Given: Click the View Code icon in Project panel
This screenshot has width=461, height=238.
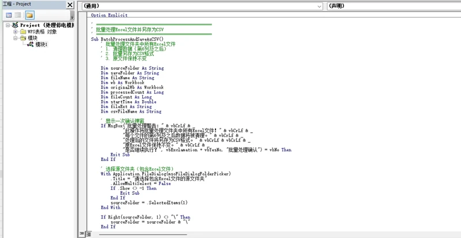Looking at the screenshot, I should tap(9, 15).
